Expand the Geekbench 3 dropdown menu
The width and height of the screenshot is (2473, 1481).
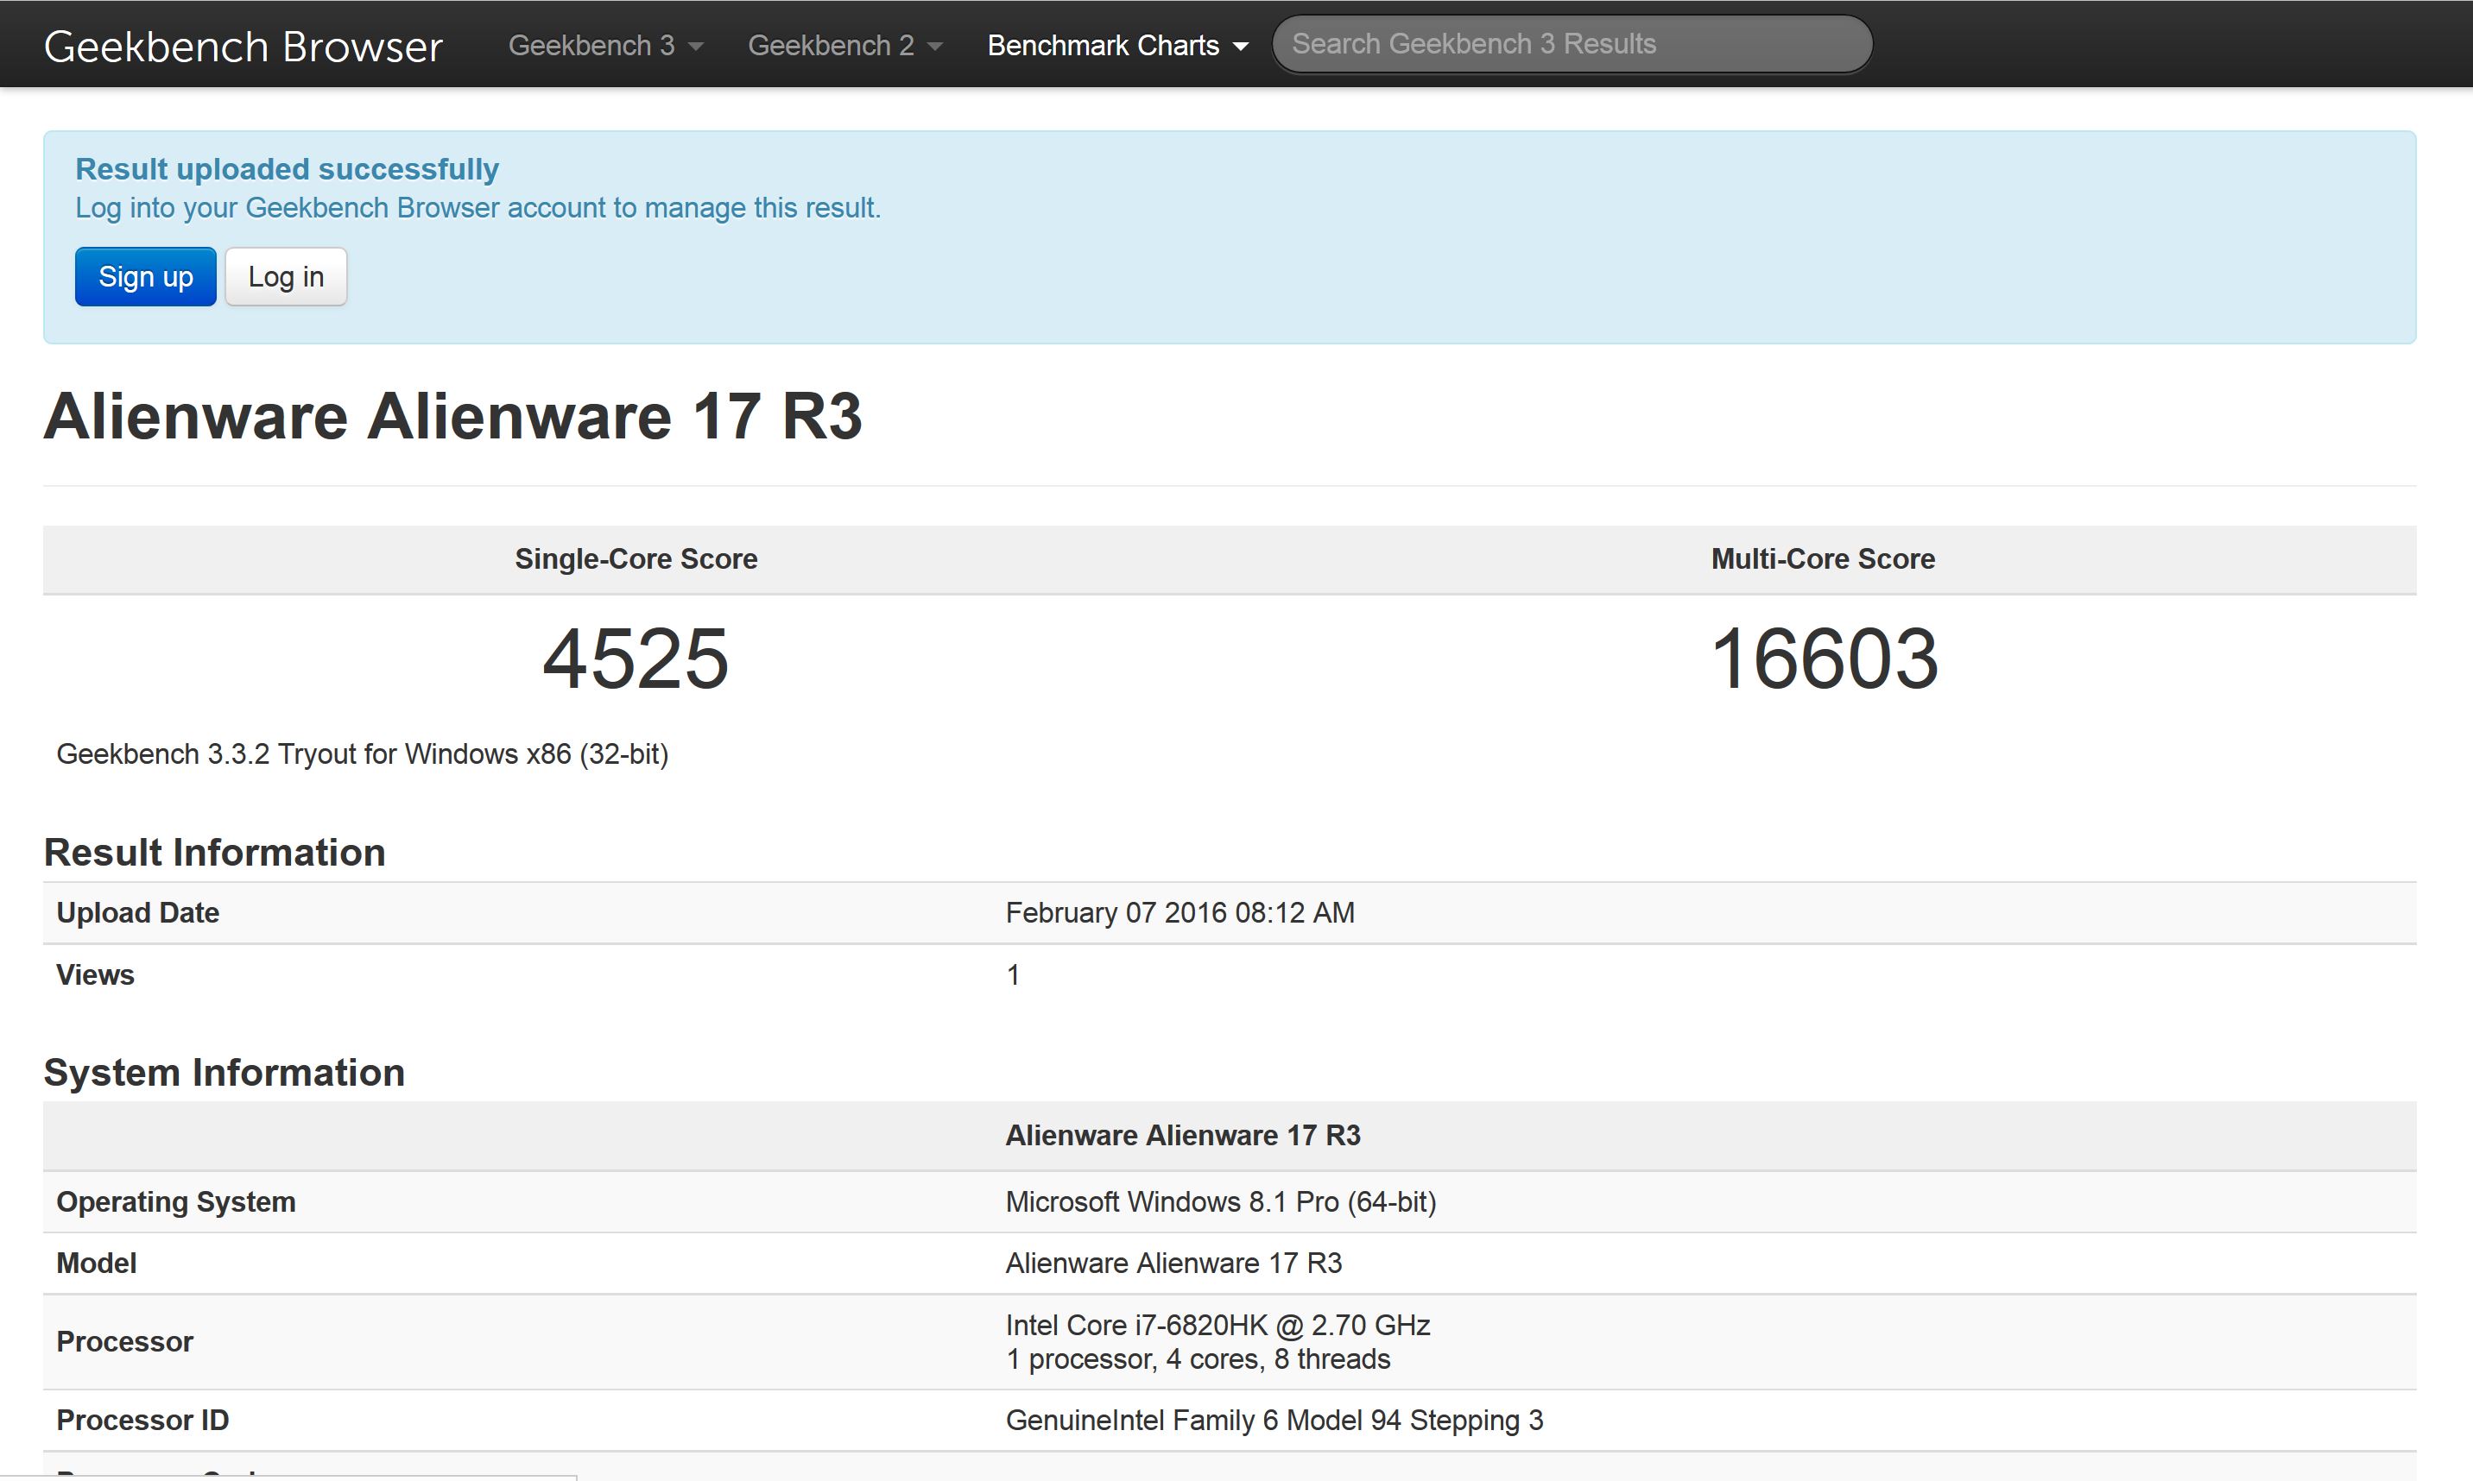[605, 45]
